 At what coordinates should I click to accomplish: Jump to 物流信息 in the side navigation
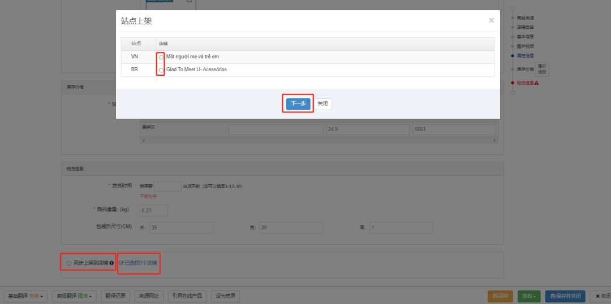click(525, 83)
